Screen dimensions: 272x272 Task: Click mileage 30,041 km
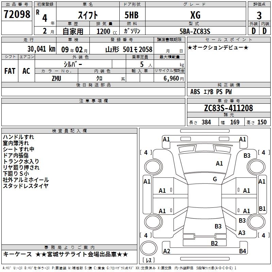pos(41,49)
